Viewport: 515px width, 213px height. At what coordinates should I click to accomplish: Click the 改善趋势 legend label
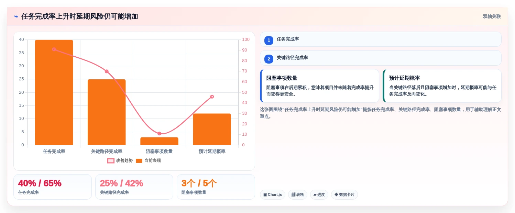pos(124,160)
